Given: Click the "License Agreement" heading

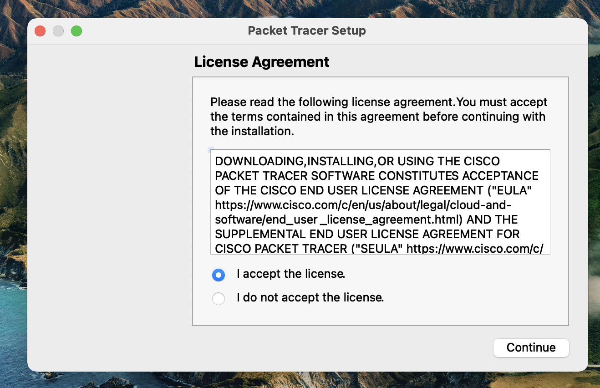Looking at the screenshot, I should [x=261, y=62].
